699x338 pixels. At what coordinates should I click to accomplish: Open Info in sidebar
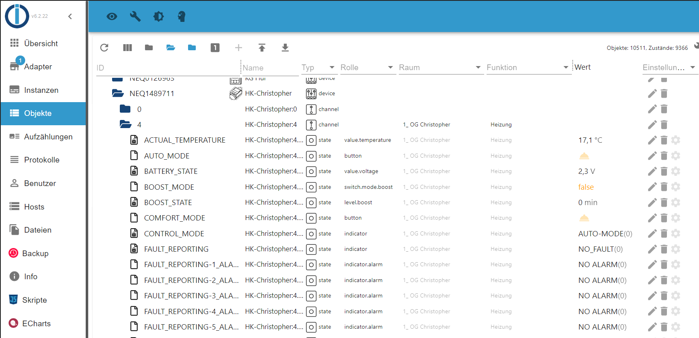point(43,276)
